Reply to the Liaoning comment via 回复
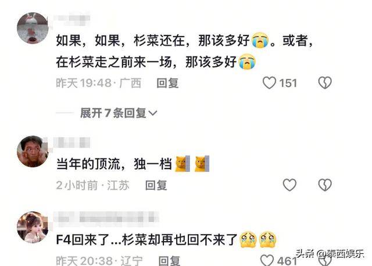The width and height of the screenshot is (372, 266). [169, 261]
